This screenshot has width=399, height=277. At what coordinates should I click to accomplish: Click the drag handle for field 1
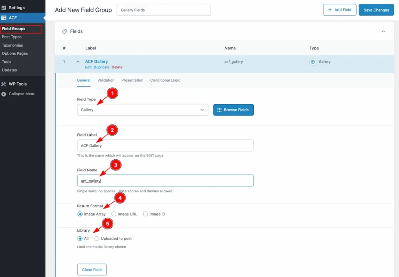pyautogui.click(x=59, y=62)
